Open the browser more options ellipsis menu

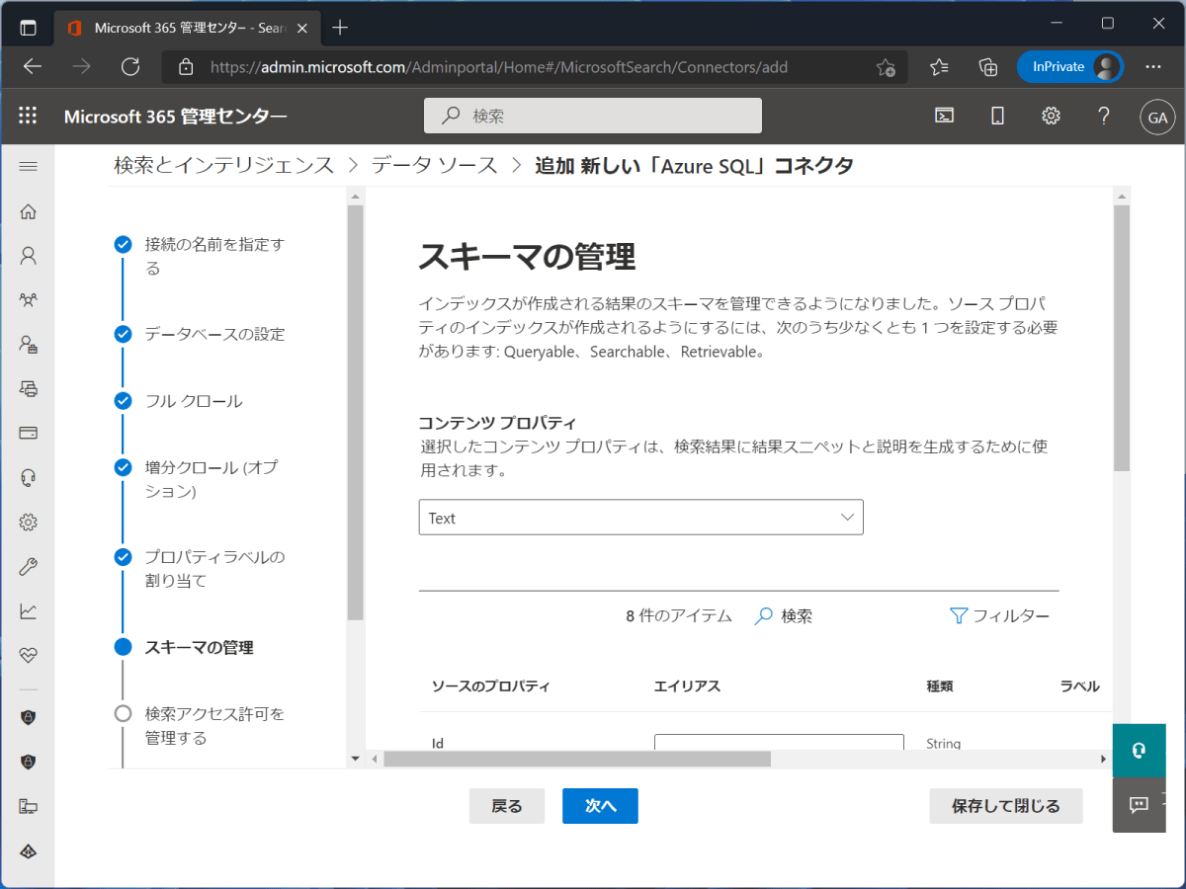[1153, 66]
